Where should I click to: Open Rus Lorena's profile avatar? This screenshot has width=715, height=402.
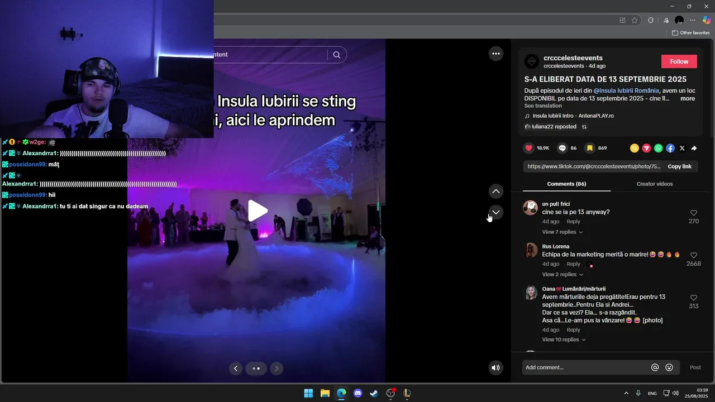pos(530,250)
